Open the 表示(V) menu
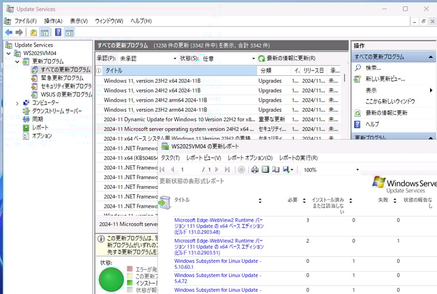The height and width of the screenshot is (294, 437). (x=79, y=21)
